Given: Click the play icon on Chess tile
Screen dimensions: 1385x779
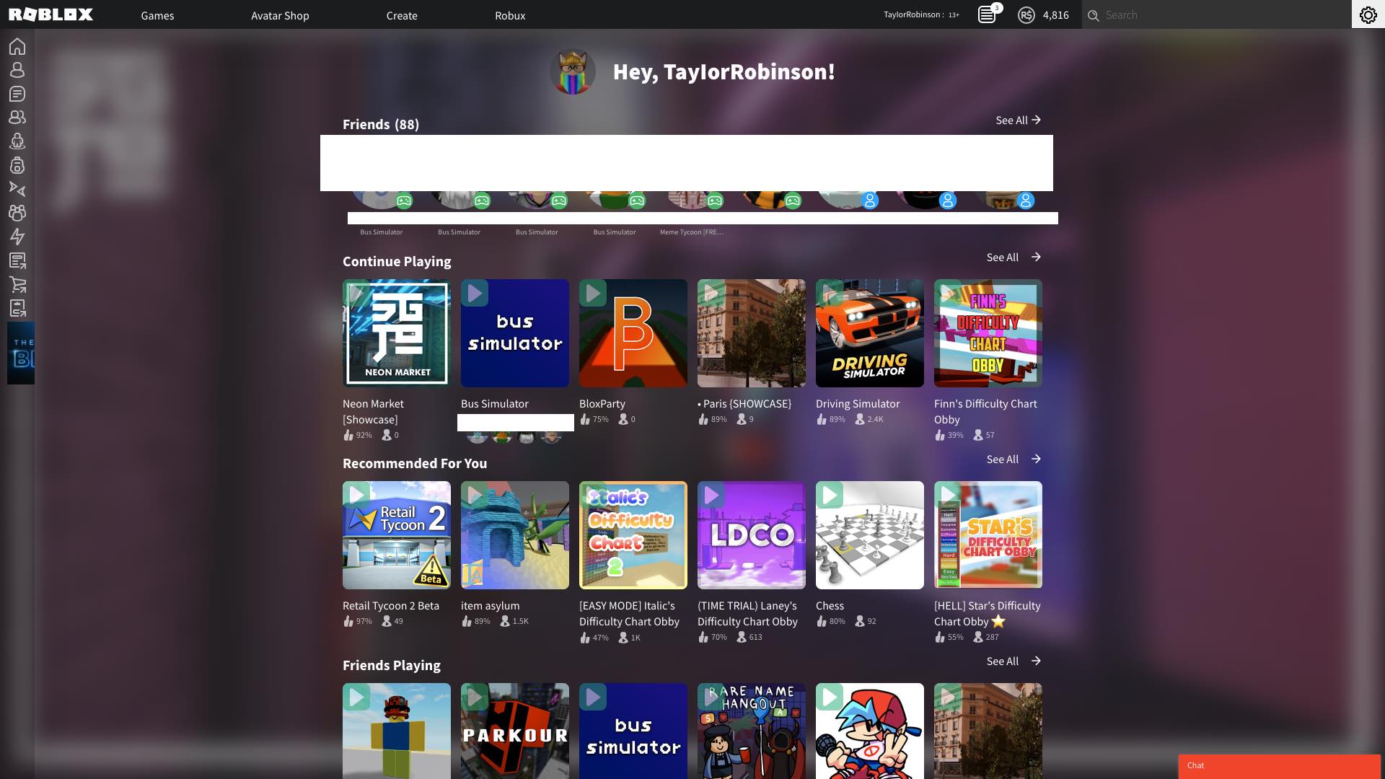Looking at the screenshot, I should [x=830, y=495].
